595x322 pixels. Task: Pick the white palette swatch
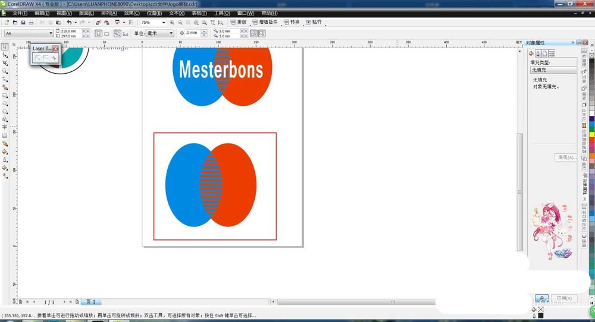pyautogui.click(x=591, y=113)
